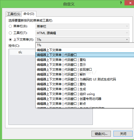Select the 菜单栏(B) radio button
The height and width of the screenshot is (140, 134).
click(x=10, y=26)
